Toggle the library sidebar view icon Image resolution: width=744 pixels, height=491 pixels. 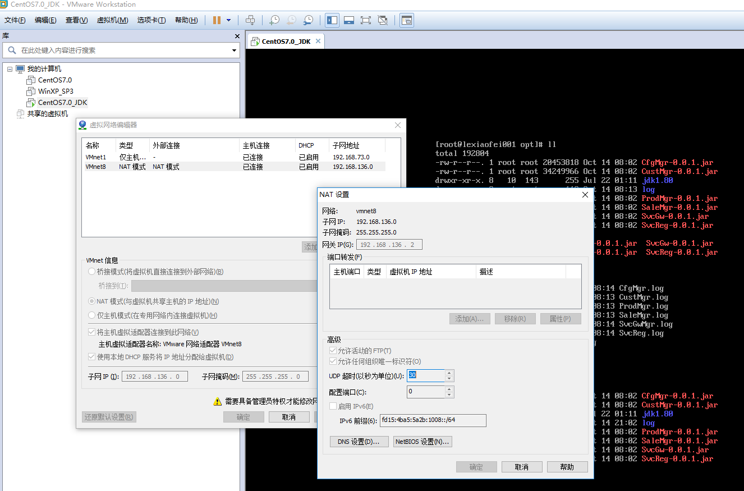pos(332,20)
